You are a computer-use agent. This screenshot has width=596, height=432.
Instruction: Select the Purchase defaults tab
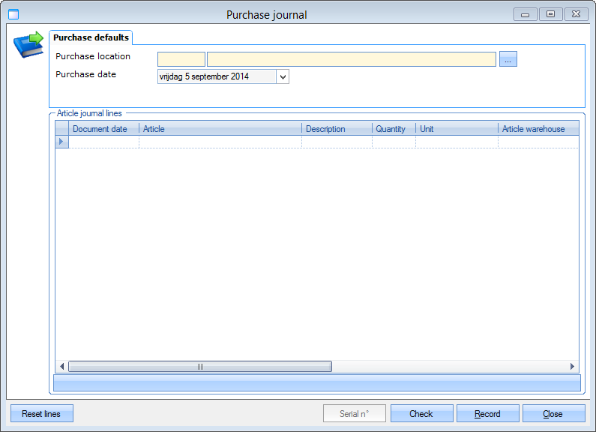click(91, 37)
